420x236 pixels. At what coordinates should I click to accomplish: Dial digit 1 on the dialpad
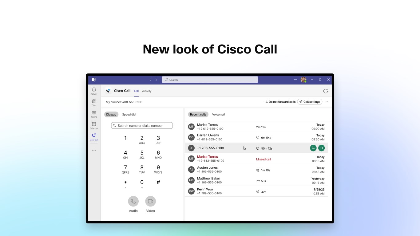[x=125, y=138]
